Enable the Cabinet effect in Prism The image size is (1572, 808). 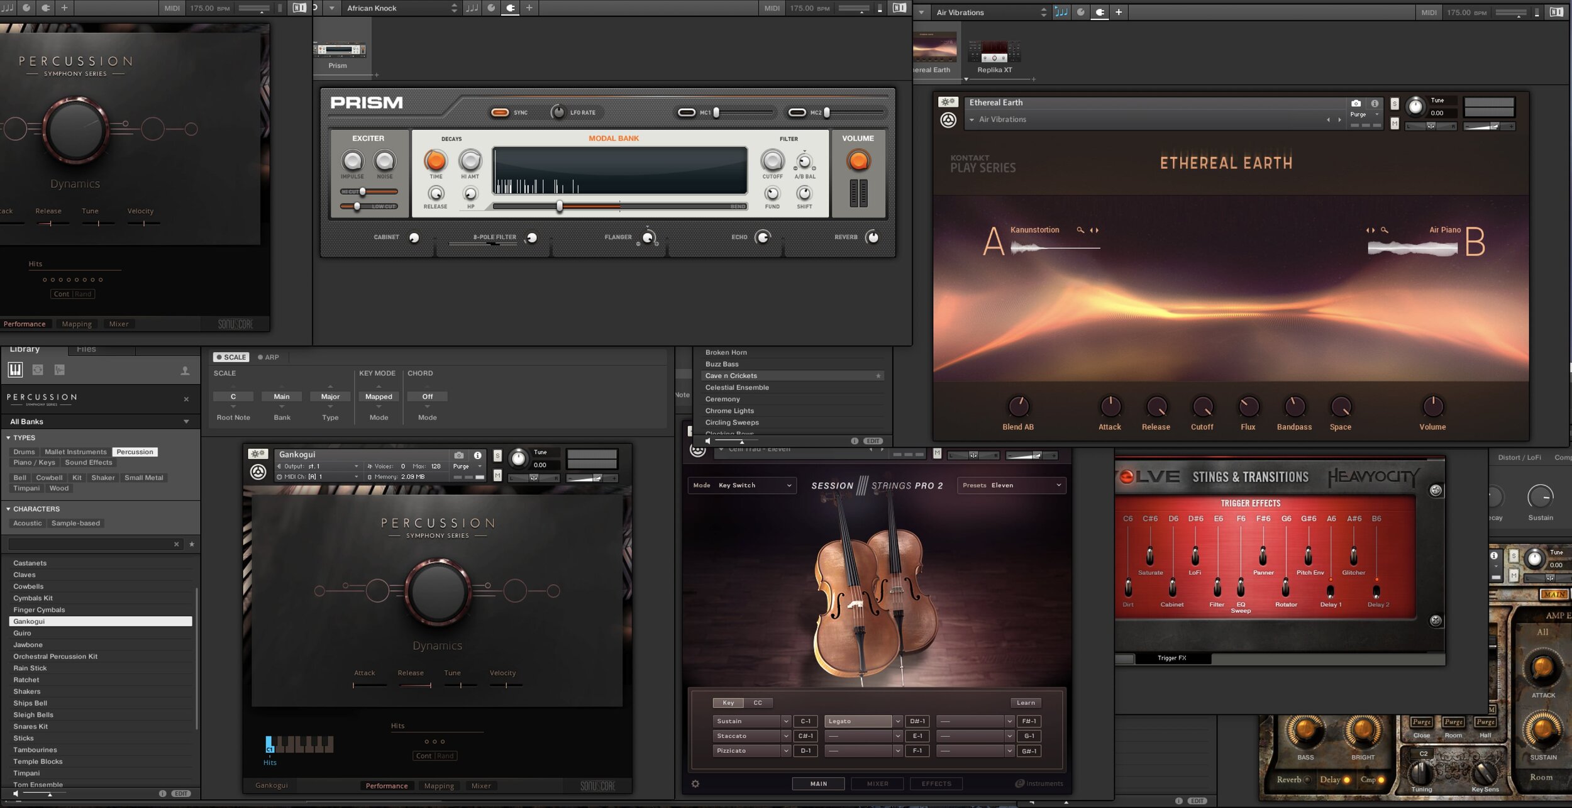coord(413,238)
